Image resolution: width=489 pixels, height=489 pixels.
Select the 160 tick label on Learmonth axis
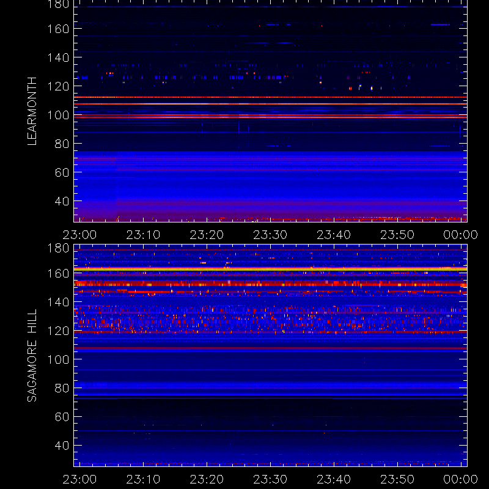tap(58, 29)
